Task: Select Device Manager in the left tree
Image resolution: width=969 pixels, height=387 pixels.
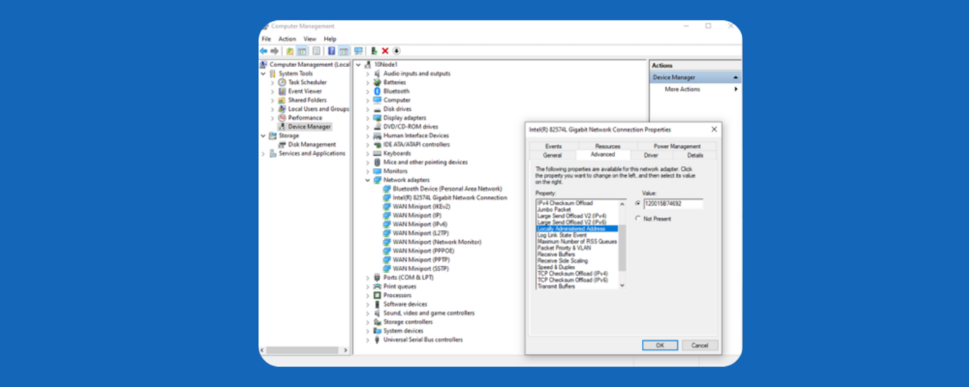Action: 309,127
